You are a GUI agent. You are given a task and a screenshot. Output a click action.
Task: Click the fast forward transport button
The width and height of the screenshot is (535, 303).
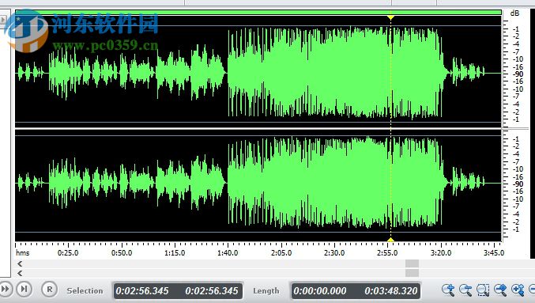[x=4, y=290]
